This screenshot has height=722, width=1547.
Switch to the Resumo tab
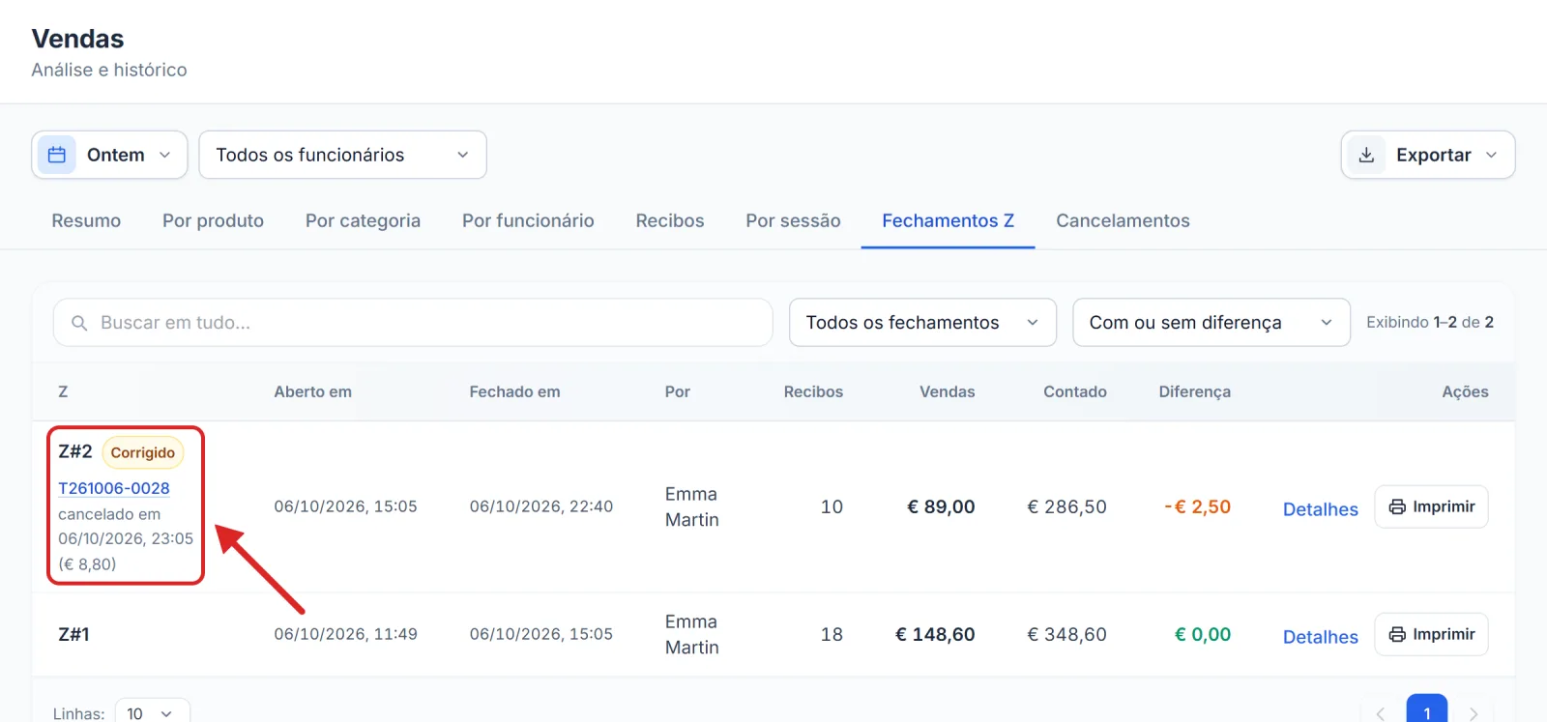[x=86, y=220]
